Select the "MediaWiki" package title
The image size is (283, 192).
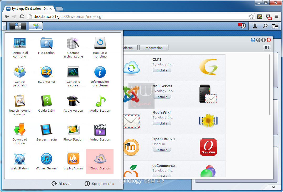[161, 113]
